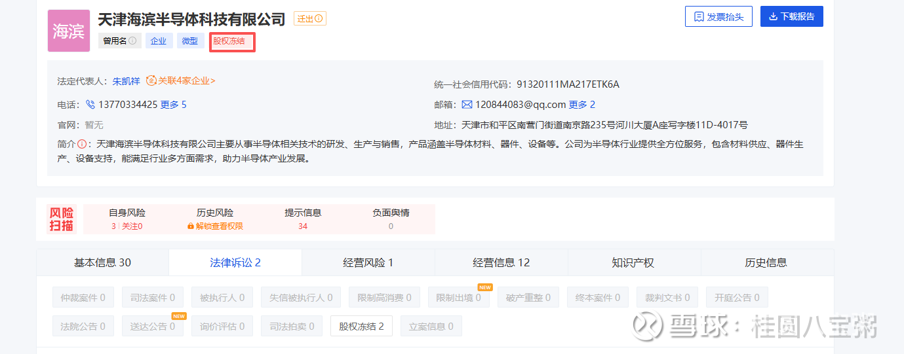Click 关注0 under 自身风险
Viewport: 904px width, 354px height.
[132, 226]
